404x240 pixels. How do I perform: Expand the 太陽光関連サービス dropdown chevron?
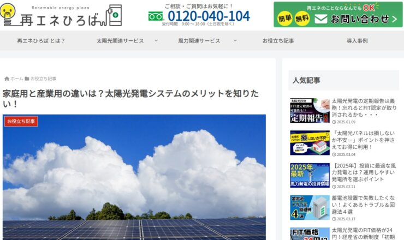(156, 41)
